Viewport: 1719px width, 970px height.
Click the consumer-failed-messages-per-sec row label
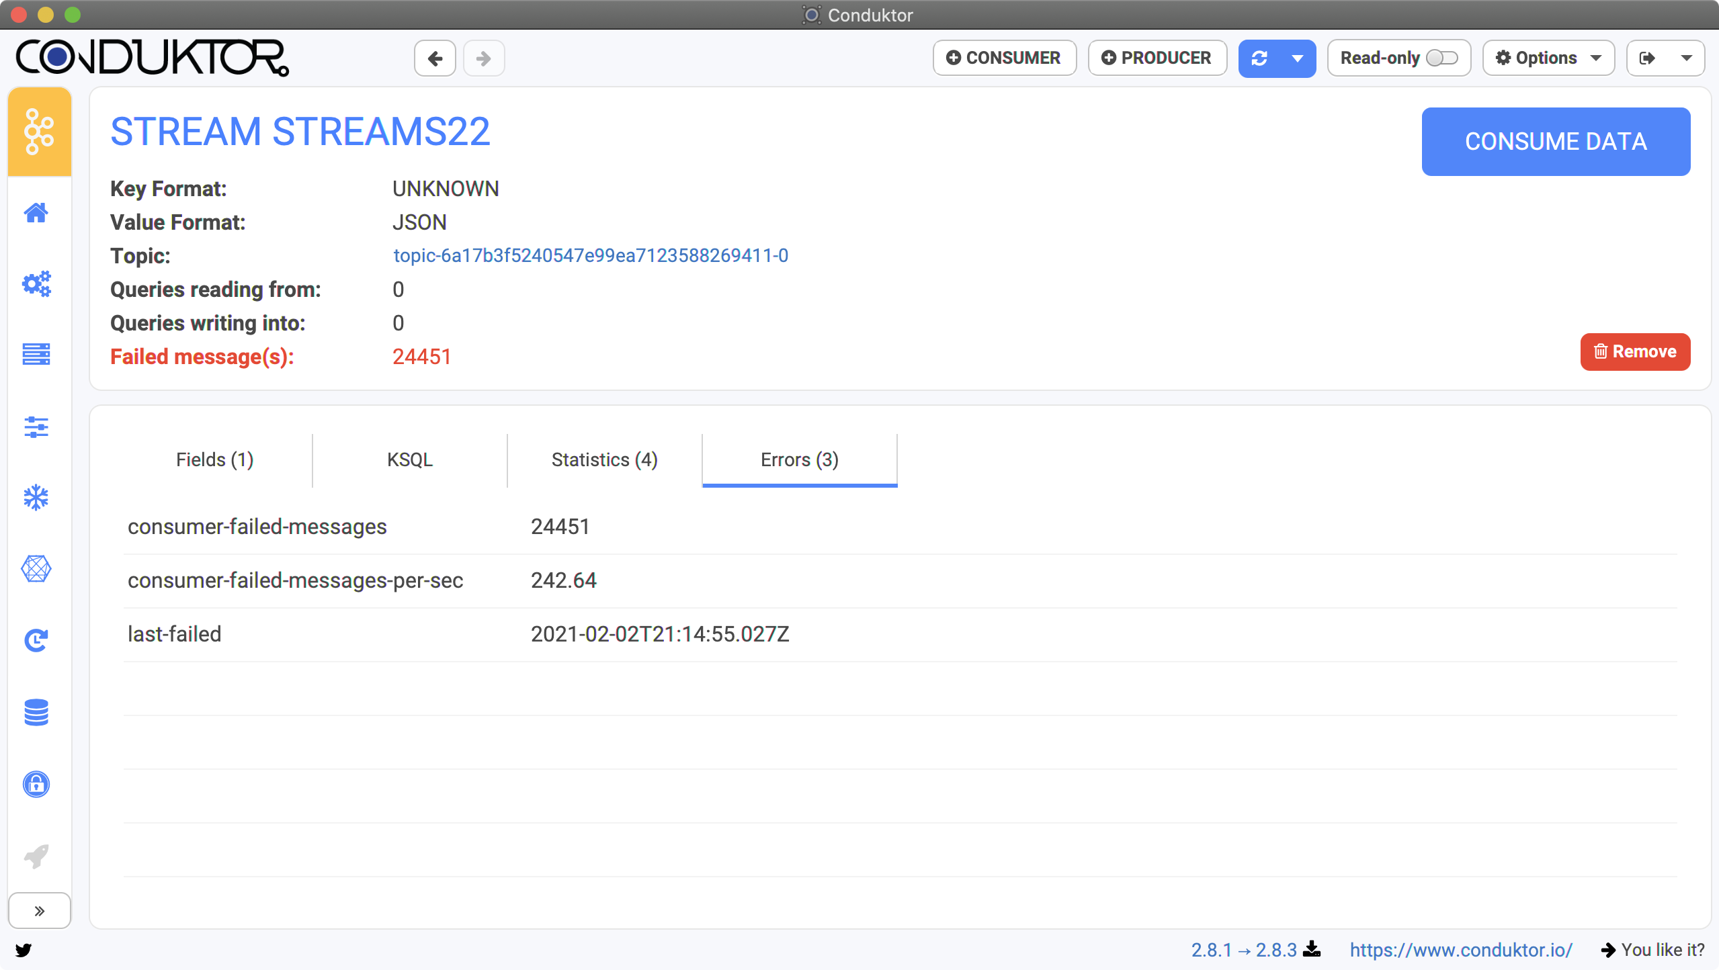[x=296, y=581]
